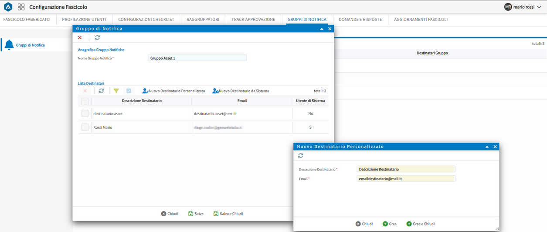
Task: Open the Domande e Risposte tab
Action: click(360, 20)
